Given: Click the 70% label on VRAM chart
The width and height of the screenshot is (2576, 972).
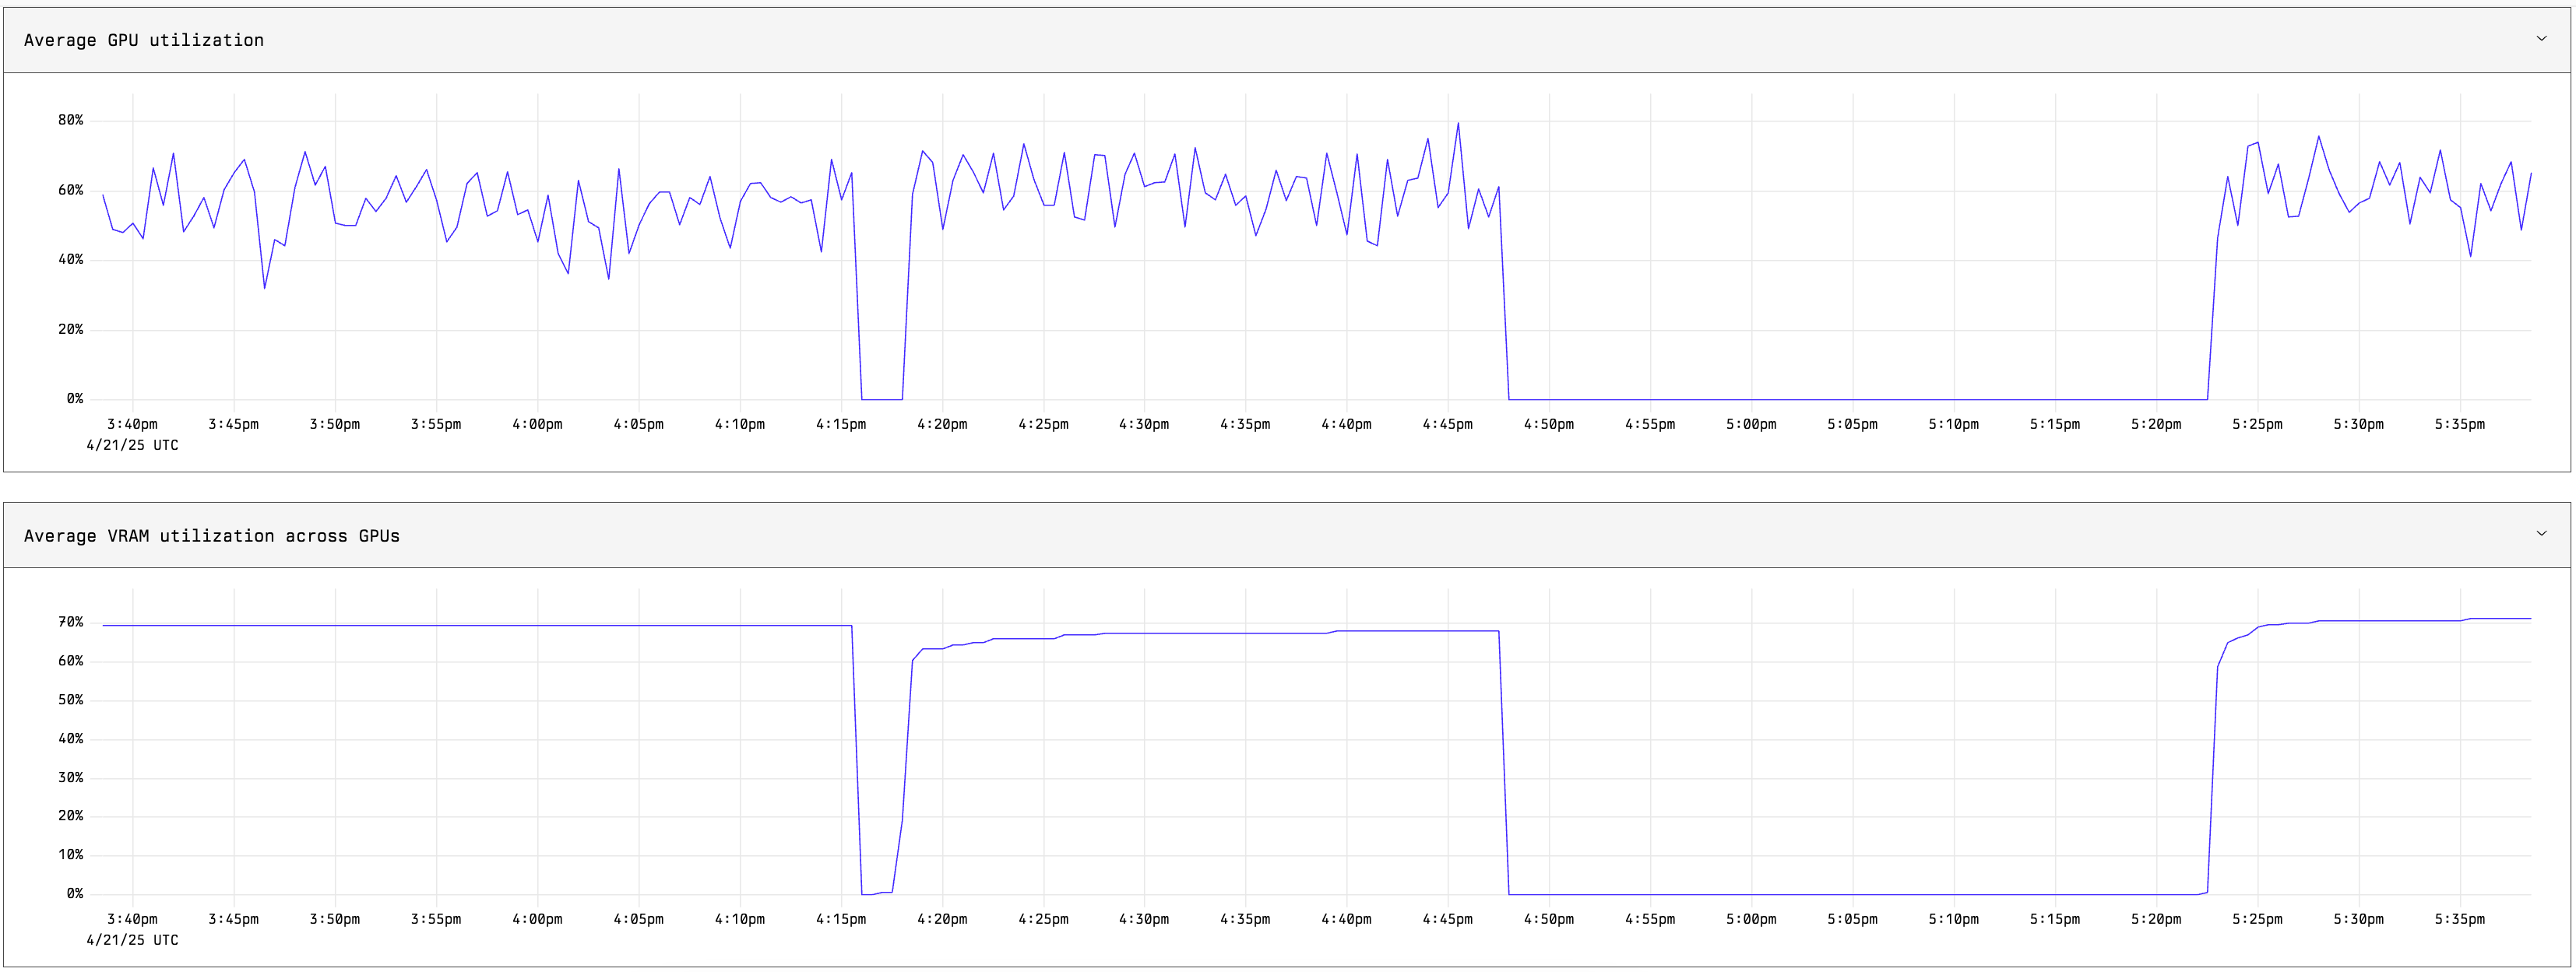Looking at the screenshot, I should pos(70,621).
